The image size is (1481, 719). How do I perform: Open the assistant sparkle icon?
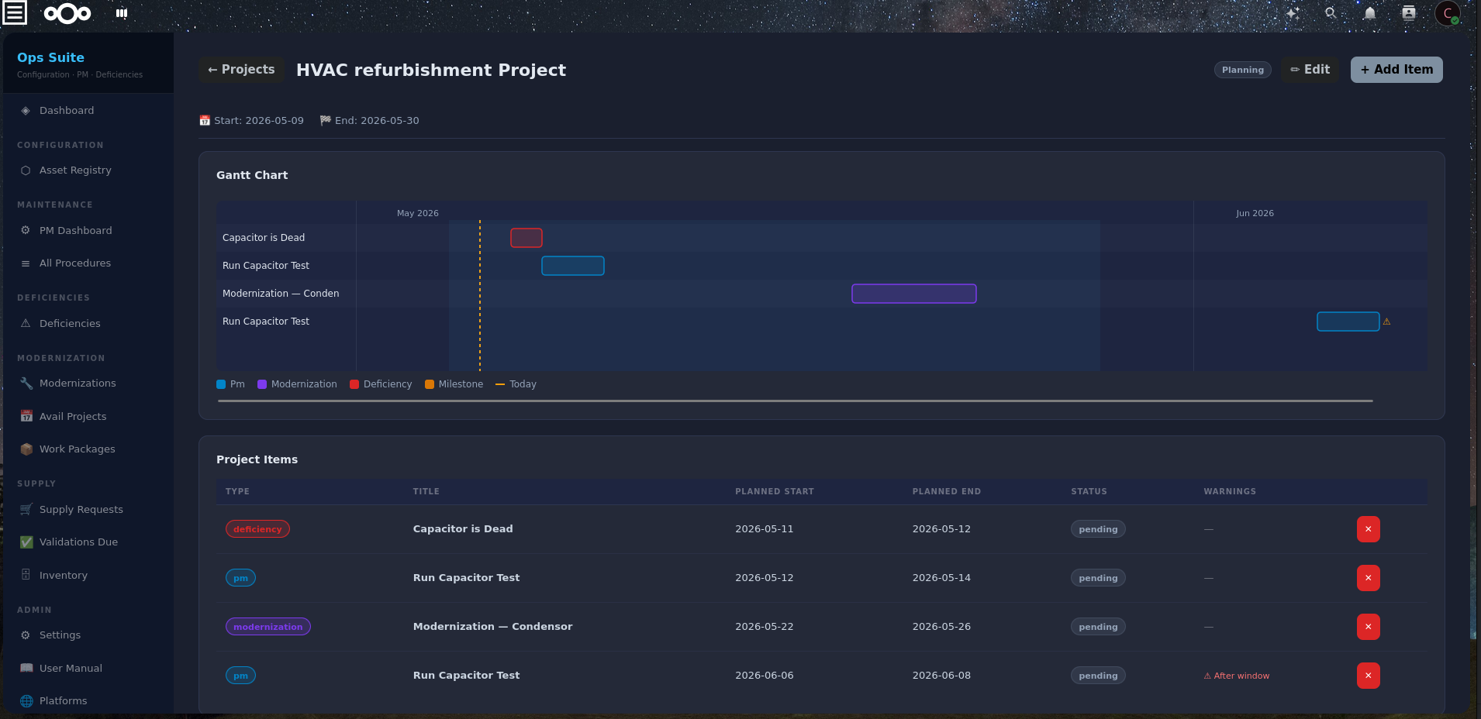tap(1292, 13)
